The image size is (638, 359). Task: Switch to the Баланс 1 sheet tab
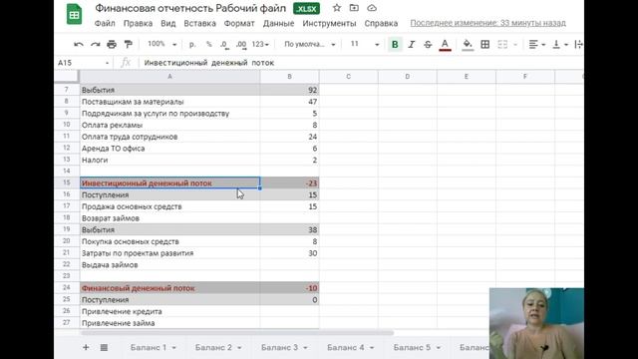pyautogui.click(x=149, y=348)
